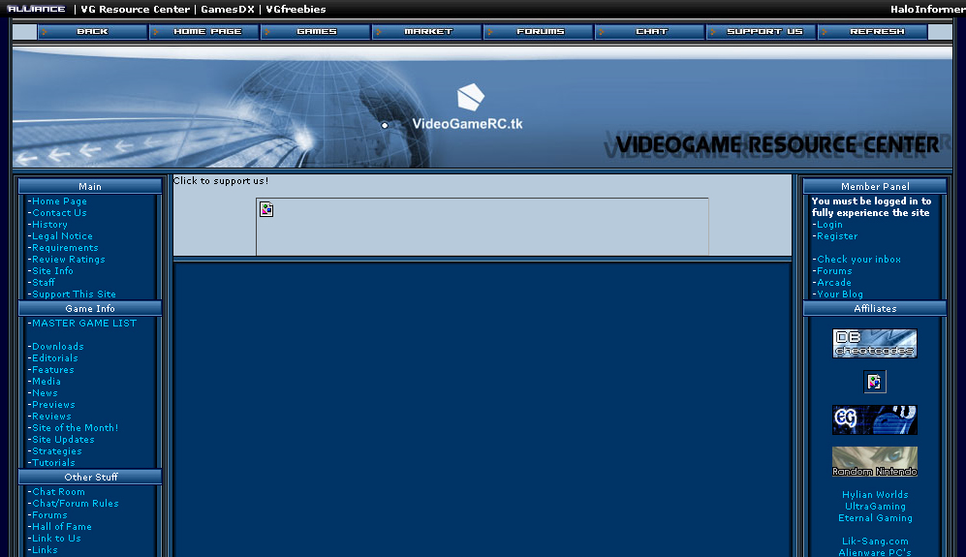966x557 pixels.
Task: Click the broken support banner image
Action: point(266,209)
